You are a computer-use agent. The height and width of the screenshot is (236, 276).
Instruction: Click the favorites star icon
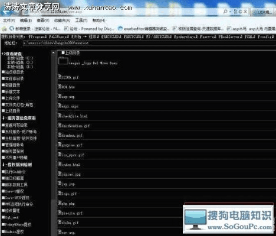(x=4, y=29)
